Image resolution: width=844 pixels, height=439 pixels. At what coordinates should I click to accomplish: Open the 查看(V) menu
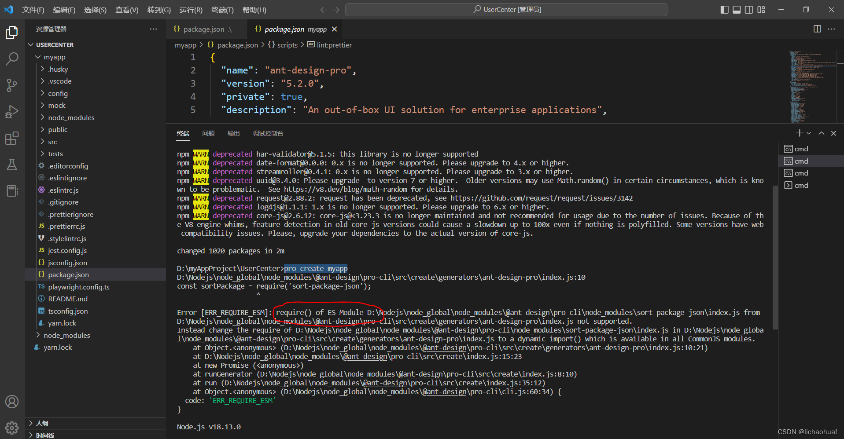[x=127, y=10]
